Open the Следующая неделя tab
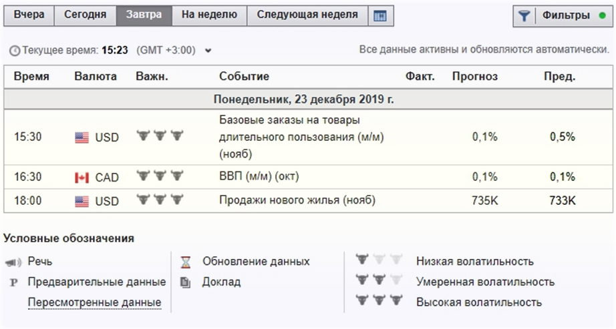This screenshot has height=329, width=616. tap(307, 15)
